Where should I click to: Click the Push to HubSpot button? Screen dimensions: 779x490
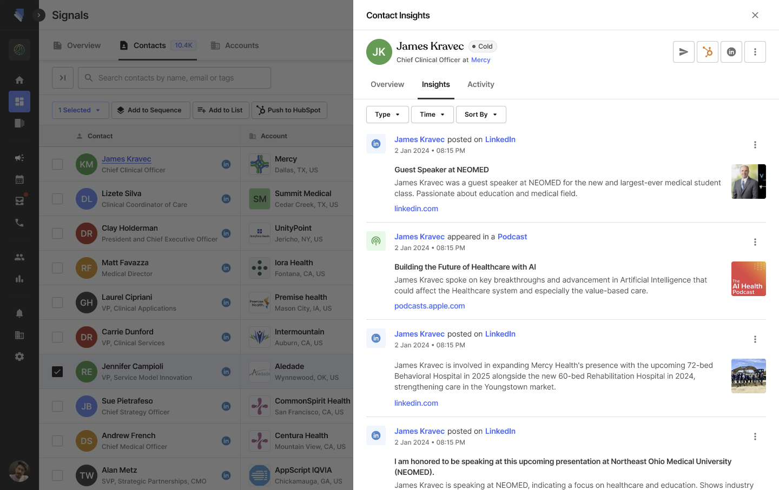pyautogui.click(x=289, y=110)
